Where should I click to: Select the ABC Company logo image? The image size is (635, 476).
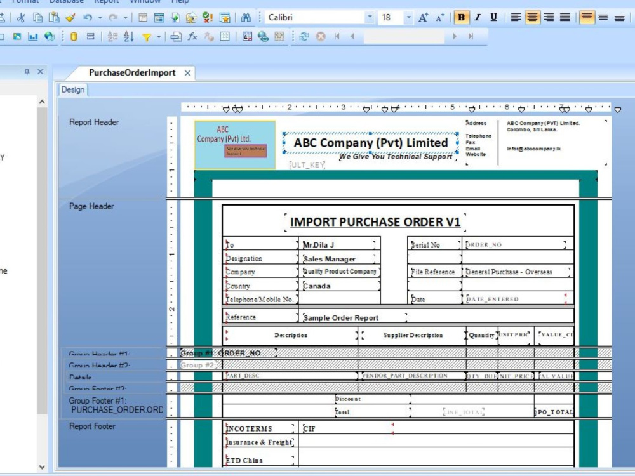(x=235, y=145)
